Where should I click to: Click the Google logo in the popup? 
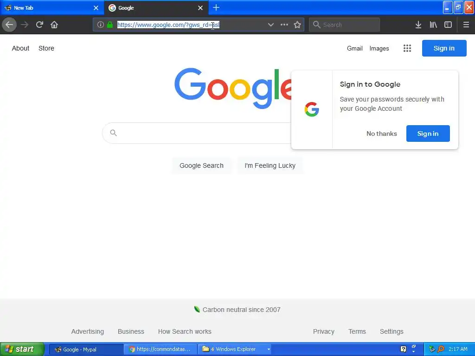312,109
